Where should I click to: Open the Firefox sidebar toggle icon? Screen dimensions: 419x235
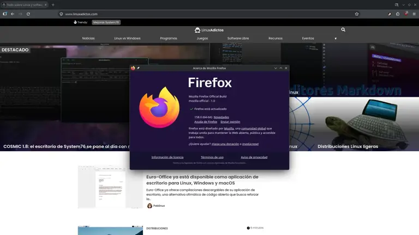click(x=5, y=14)
